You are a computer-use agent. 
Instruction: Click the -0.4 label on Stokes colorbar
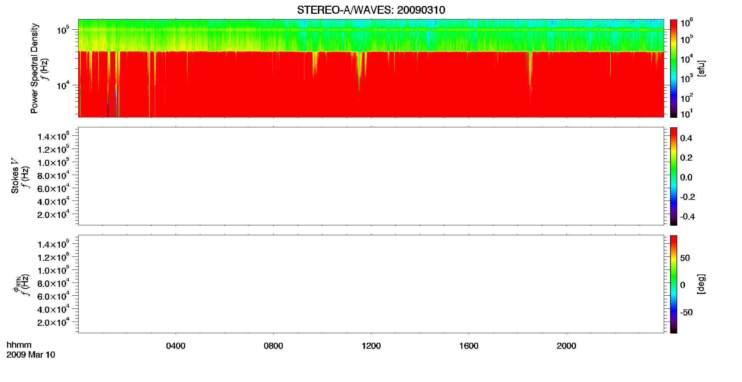687,217
